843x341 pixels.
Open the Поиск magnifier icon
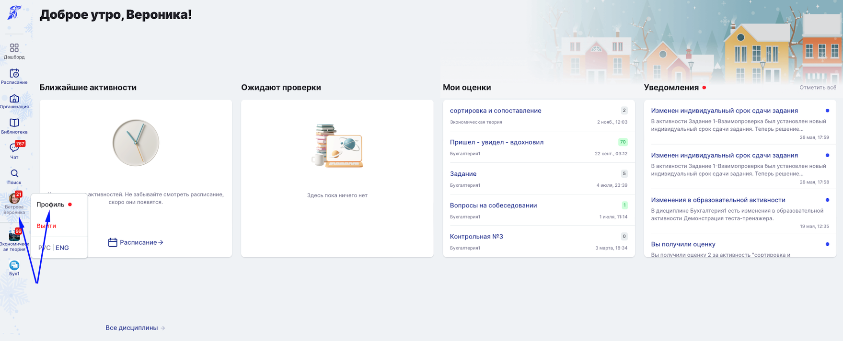click(x=14, y=173)
